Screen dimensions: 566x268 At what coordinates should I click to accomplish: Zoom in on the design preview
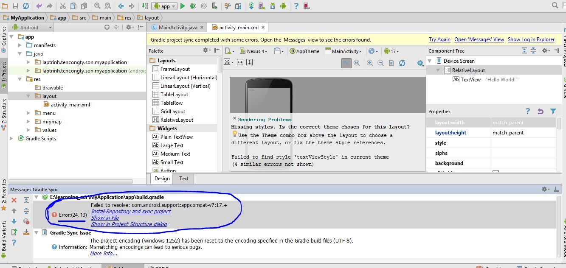click(x=370, y=63)
